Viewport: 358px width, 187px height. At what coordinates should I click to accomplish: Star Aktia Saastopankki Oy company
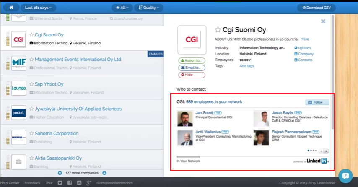[31, 158]
